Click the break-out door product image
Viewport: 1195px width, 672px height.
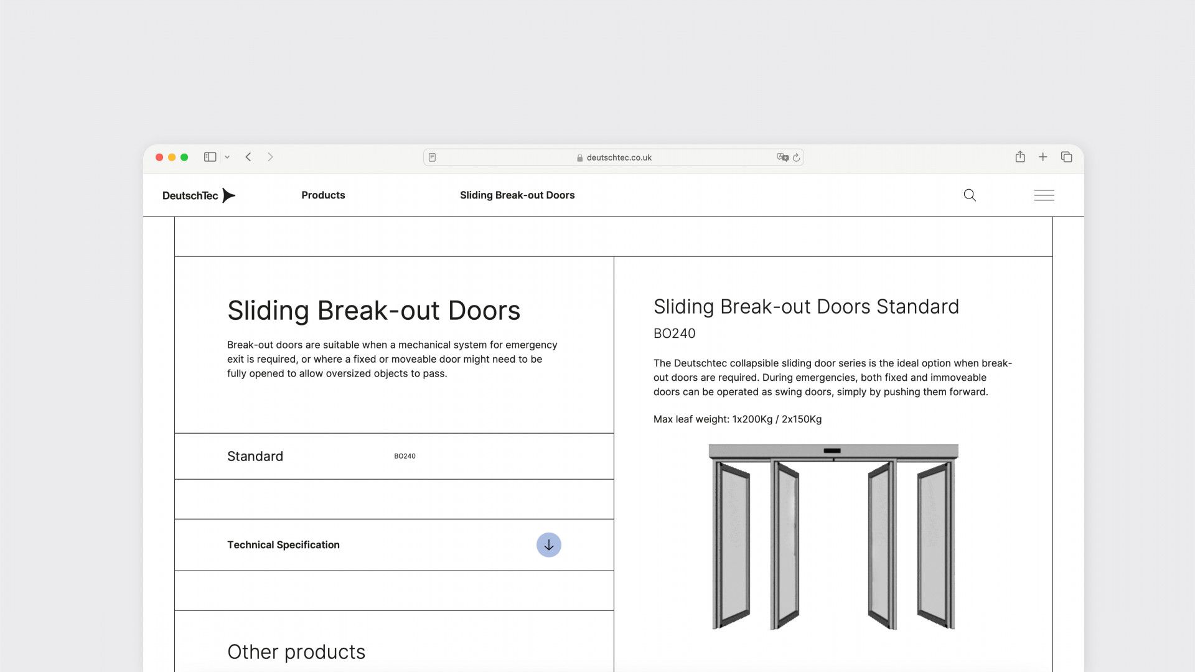pos(833,536)
